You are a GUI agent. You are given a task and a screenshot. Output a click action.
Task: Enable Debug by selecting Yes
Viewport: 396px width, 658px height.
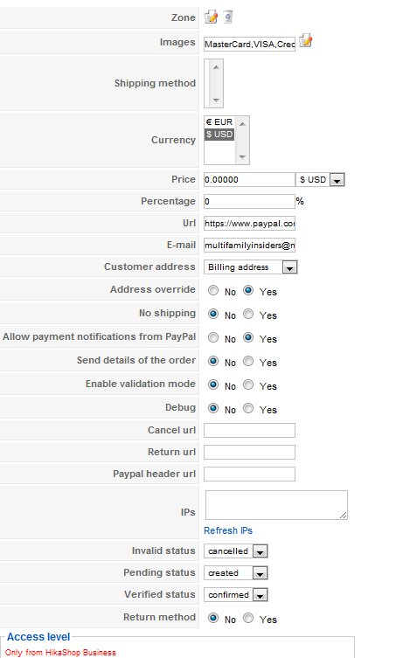coord(248,408)
